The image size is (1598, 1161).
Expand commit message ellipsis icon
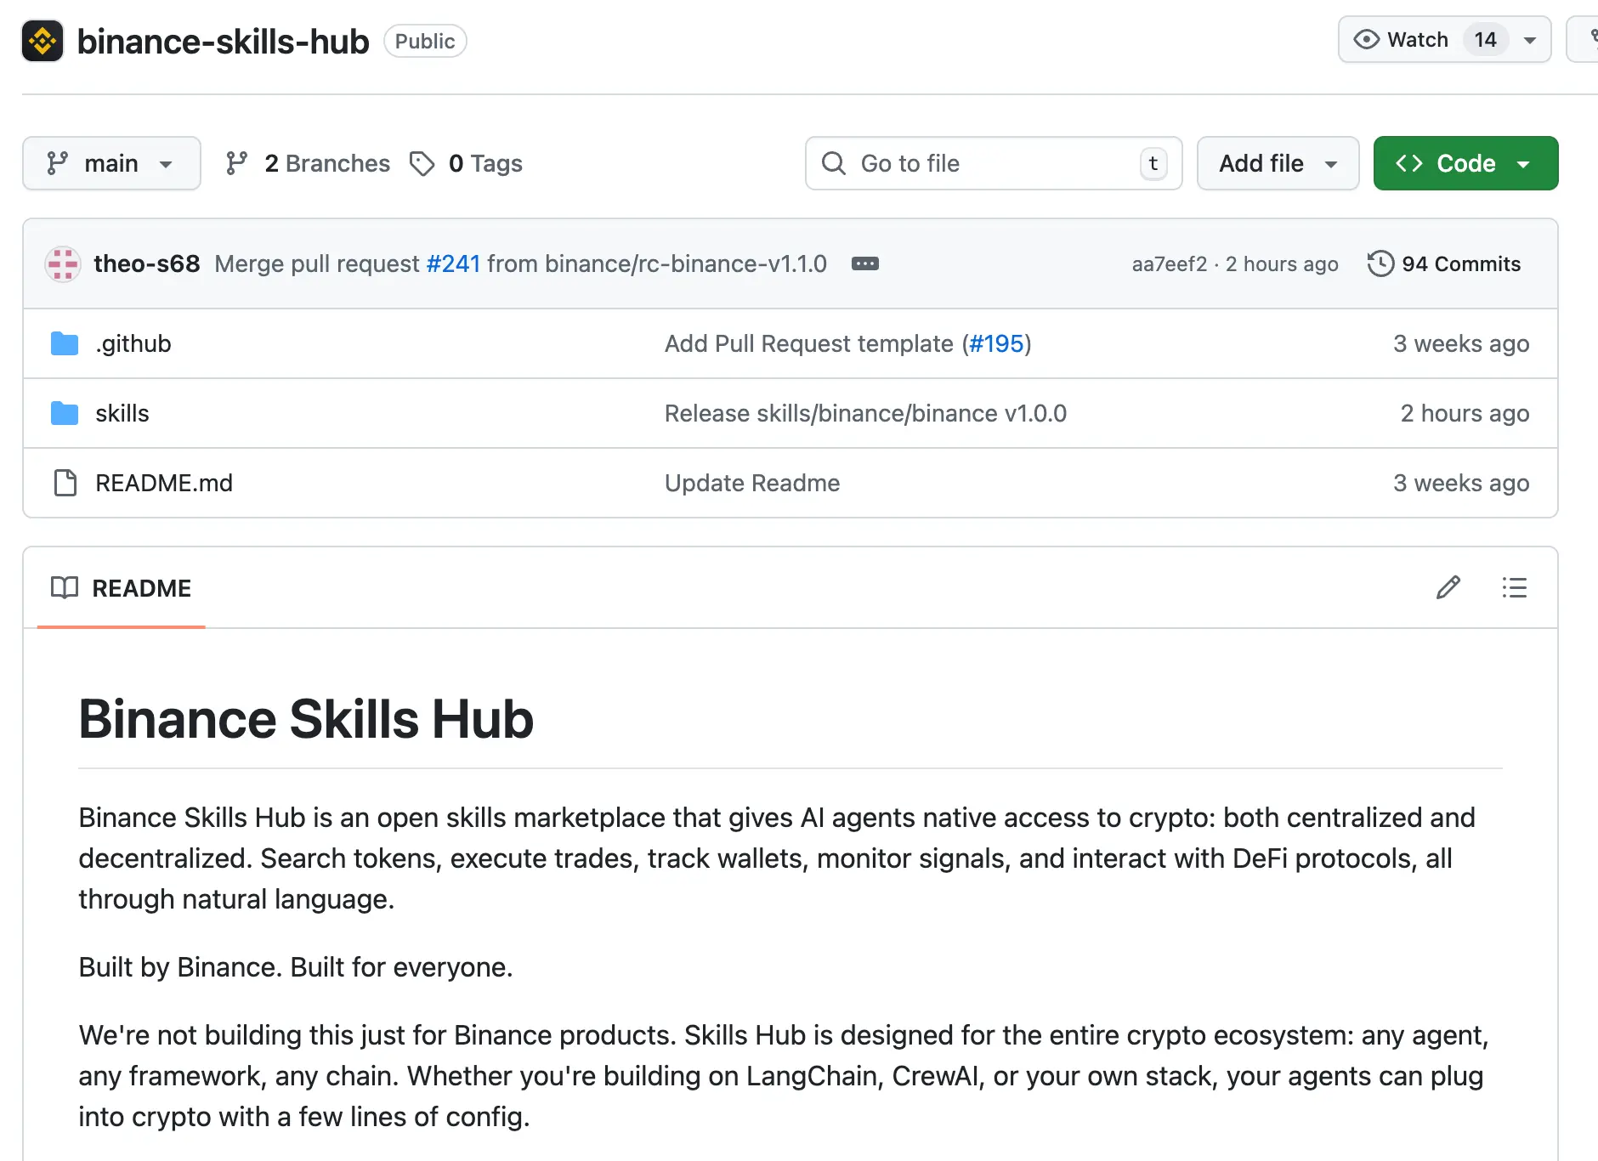(864, 264)
